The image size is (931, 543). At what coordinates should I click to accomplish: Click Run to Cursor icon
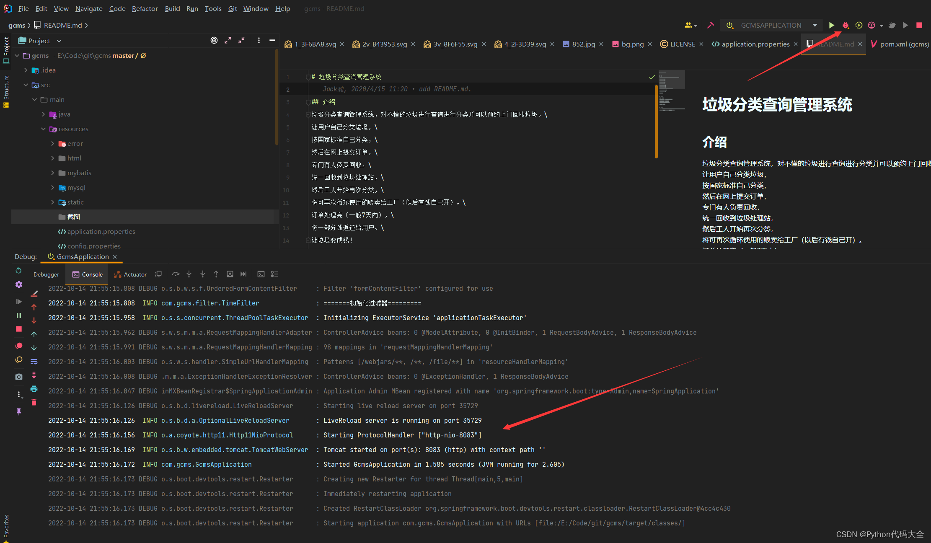coord(243,274)
